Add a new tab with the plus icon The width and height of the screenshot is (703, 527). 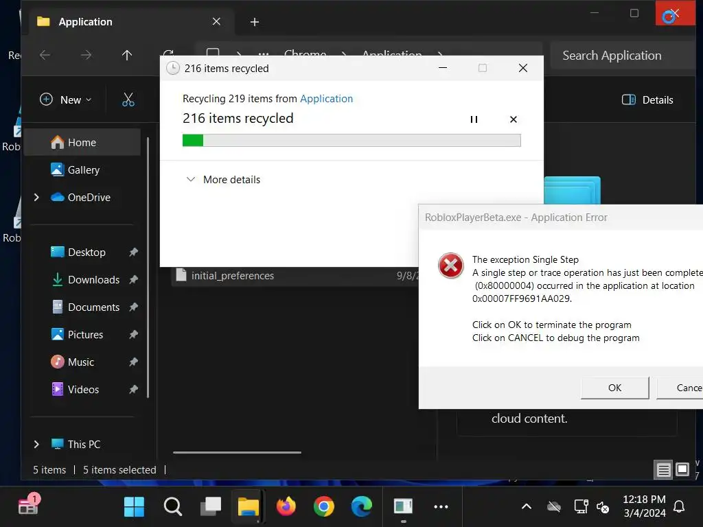tap(255, 22)
